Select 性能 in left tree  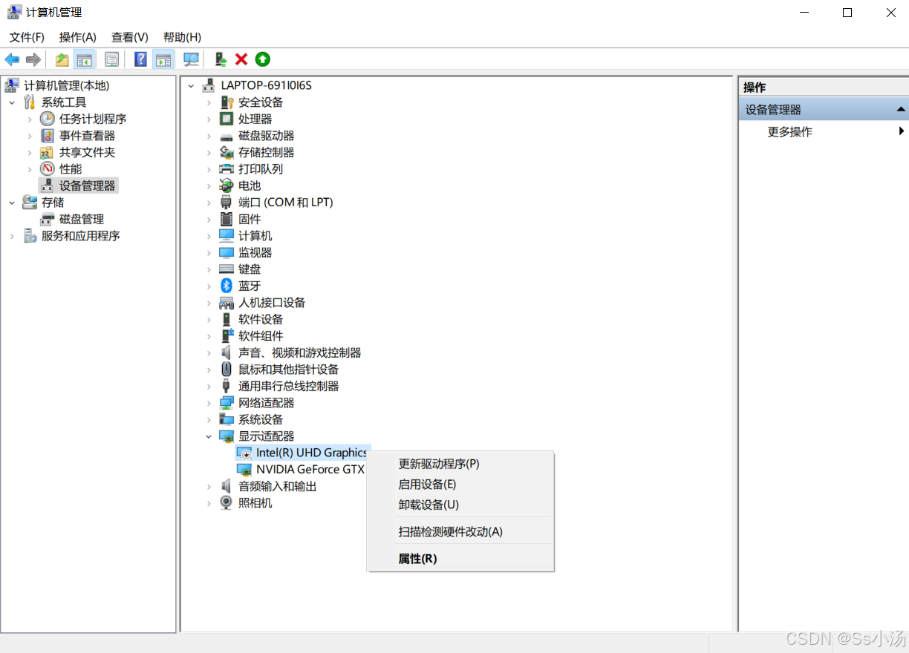[x=71, y=169]
